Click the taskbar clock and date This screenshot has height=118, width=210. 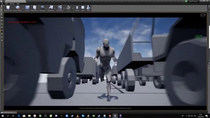click(200, 116)
